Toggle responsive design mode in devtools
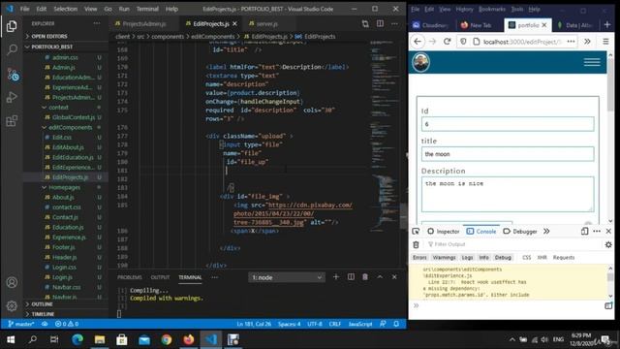 coord(584,231)
